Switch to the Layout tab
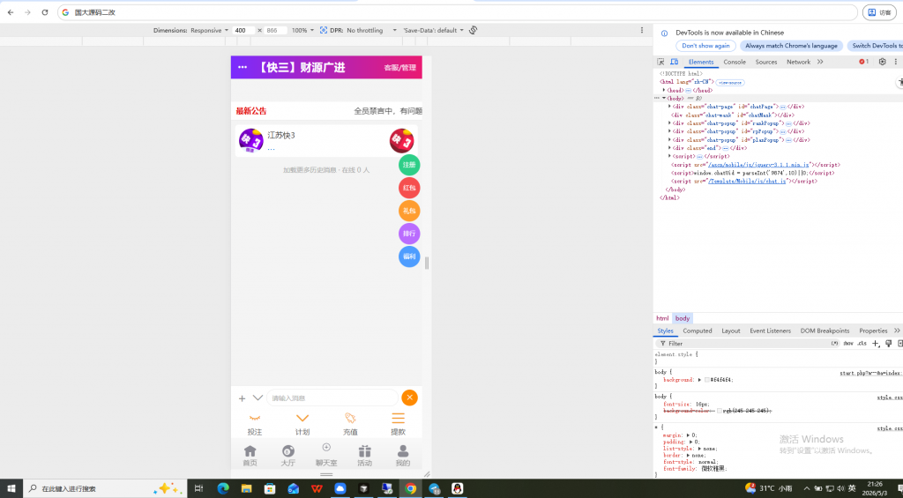903x498 pixels. point(731,331)
